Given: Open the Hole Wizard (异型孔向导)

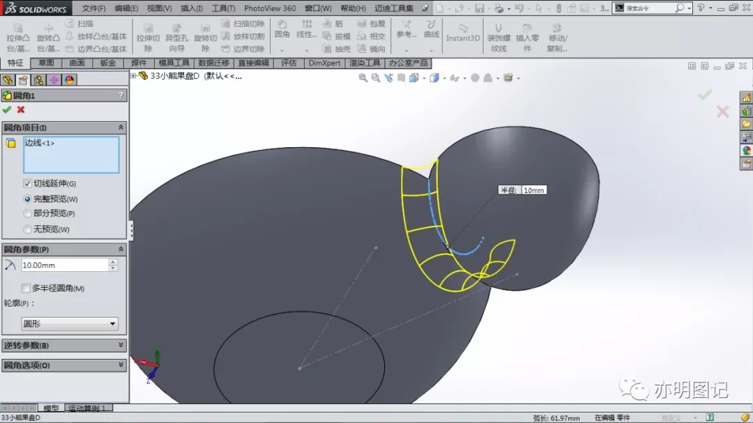Looking at the screenshot, I should (176, 38).
